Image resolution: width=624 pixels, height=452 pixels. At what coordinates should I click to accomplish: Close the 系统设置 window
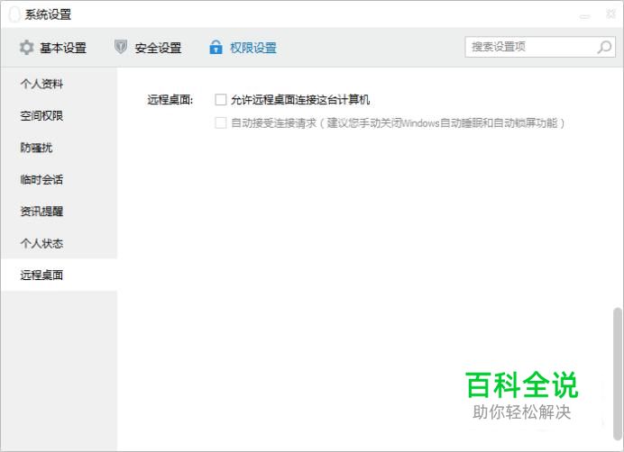[610, 14]
